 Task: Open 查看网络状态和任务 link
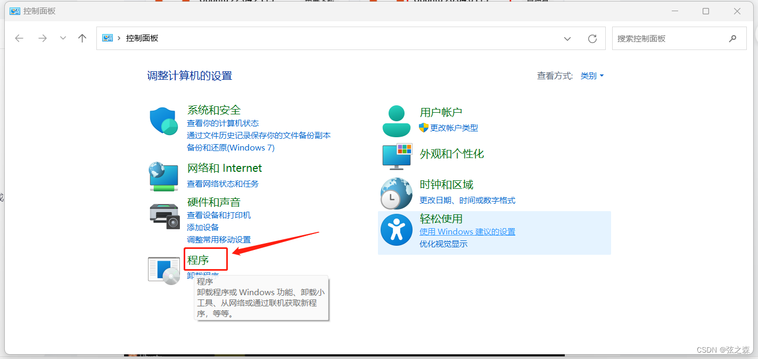223,183
